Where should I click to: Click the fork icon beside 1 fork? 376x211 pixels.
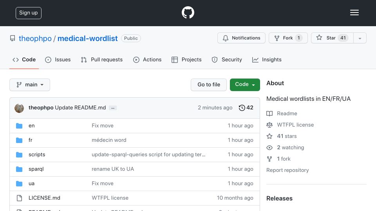coord(269,159)
